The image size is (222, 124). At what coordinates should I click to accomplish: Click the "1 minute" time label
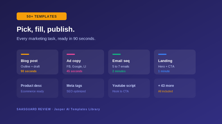[x=164, y=71]
